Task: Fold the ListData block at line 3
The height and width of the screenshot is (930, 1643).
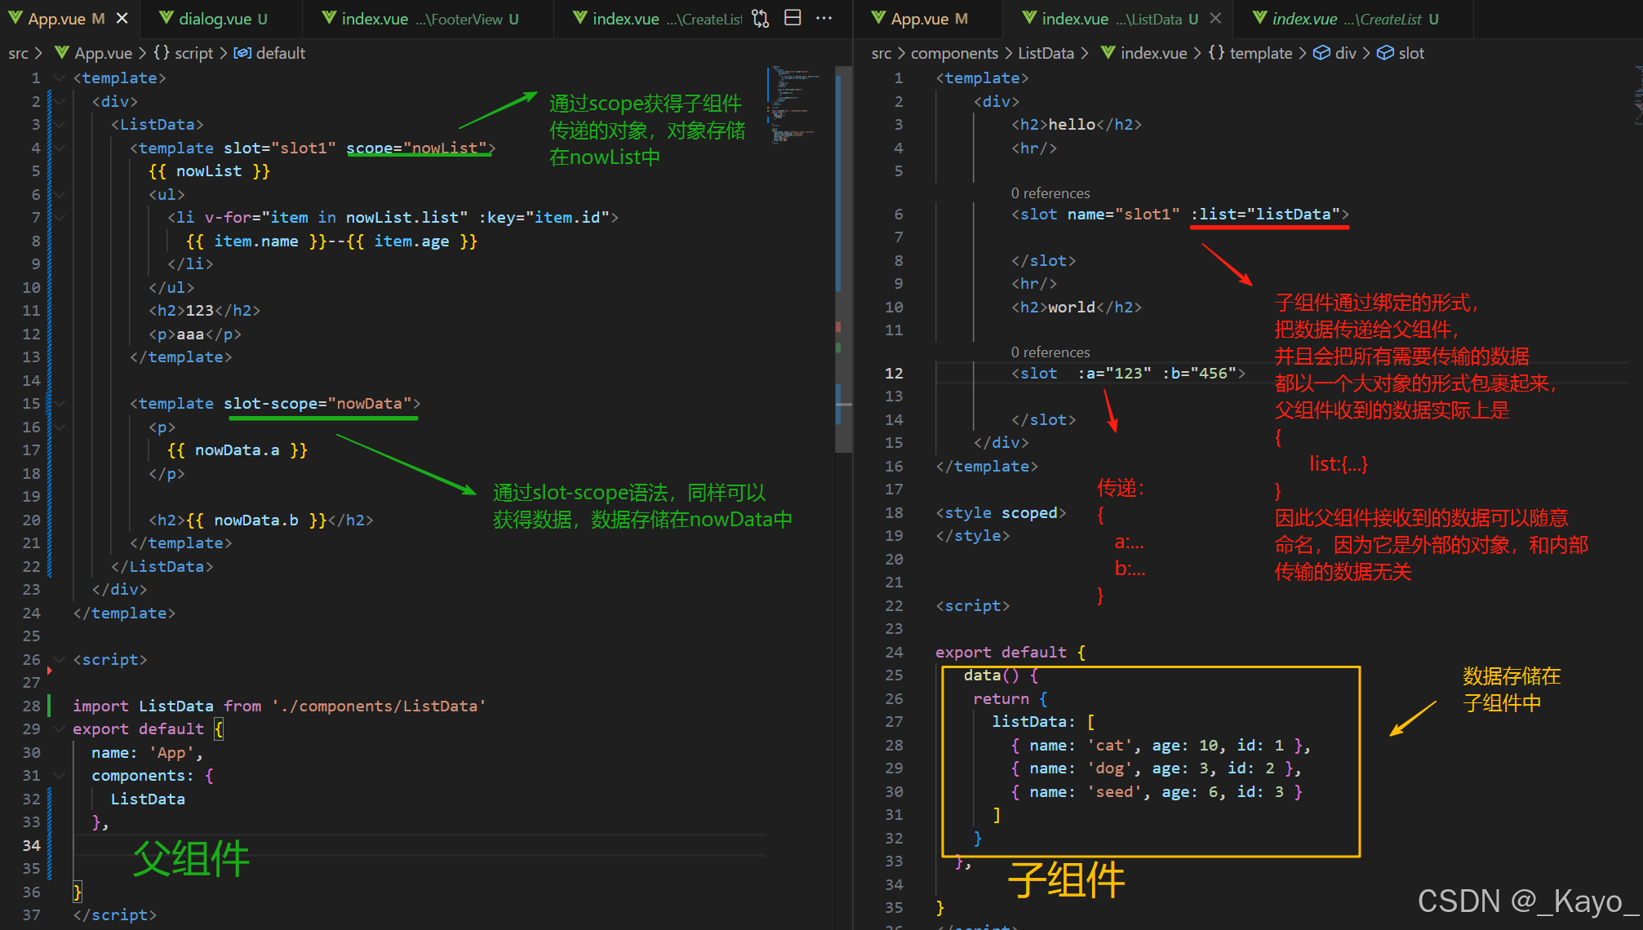Action: [x=60, y=125]
